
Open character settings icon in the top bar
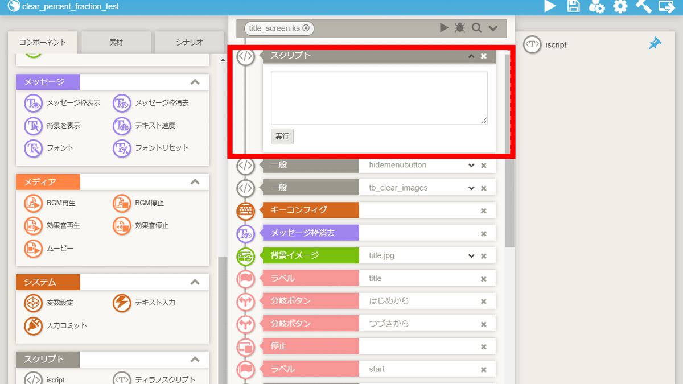(x=596, y=6)
